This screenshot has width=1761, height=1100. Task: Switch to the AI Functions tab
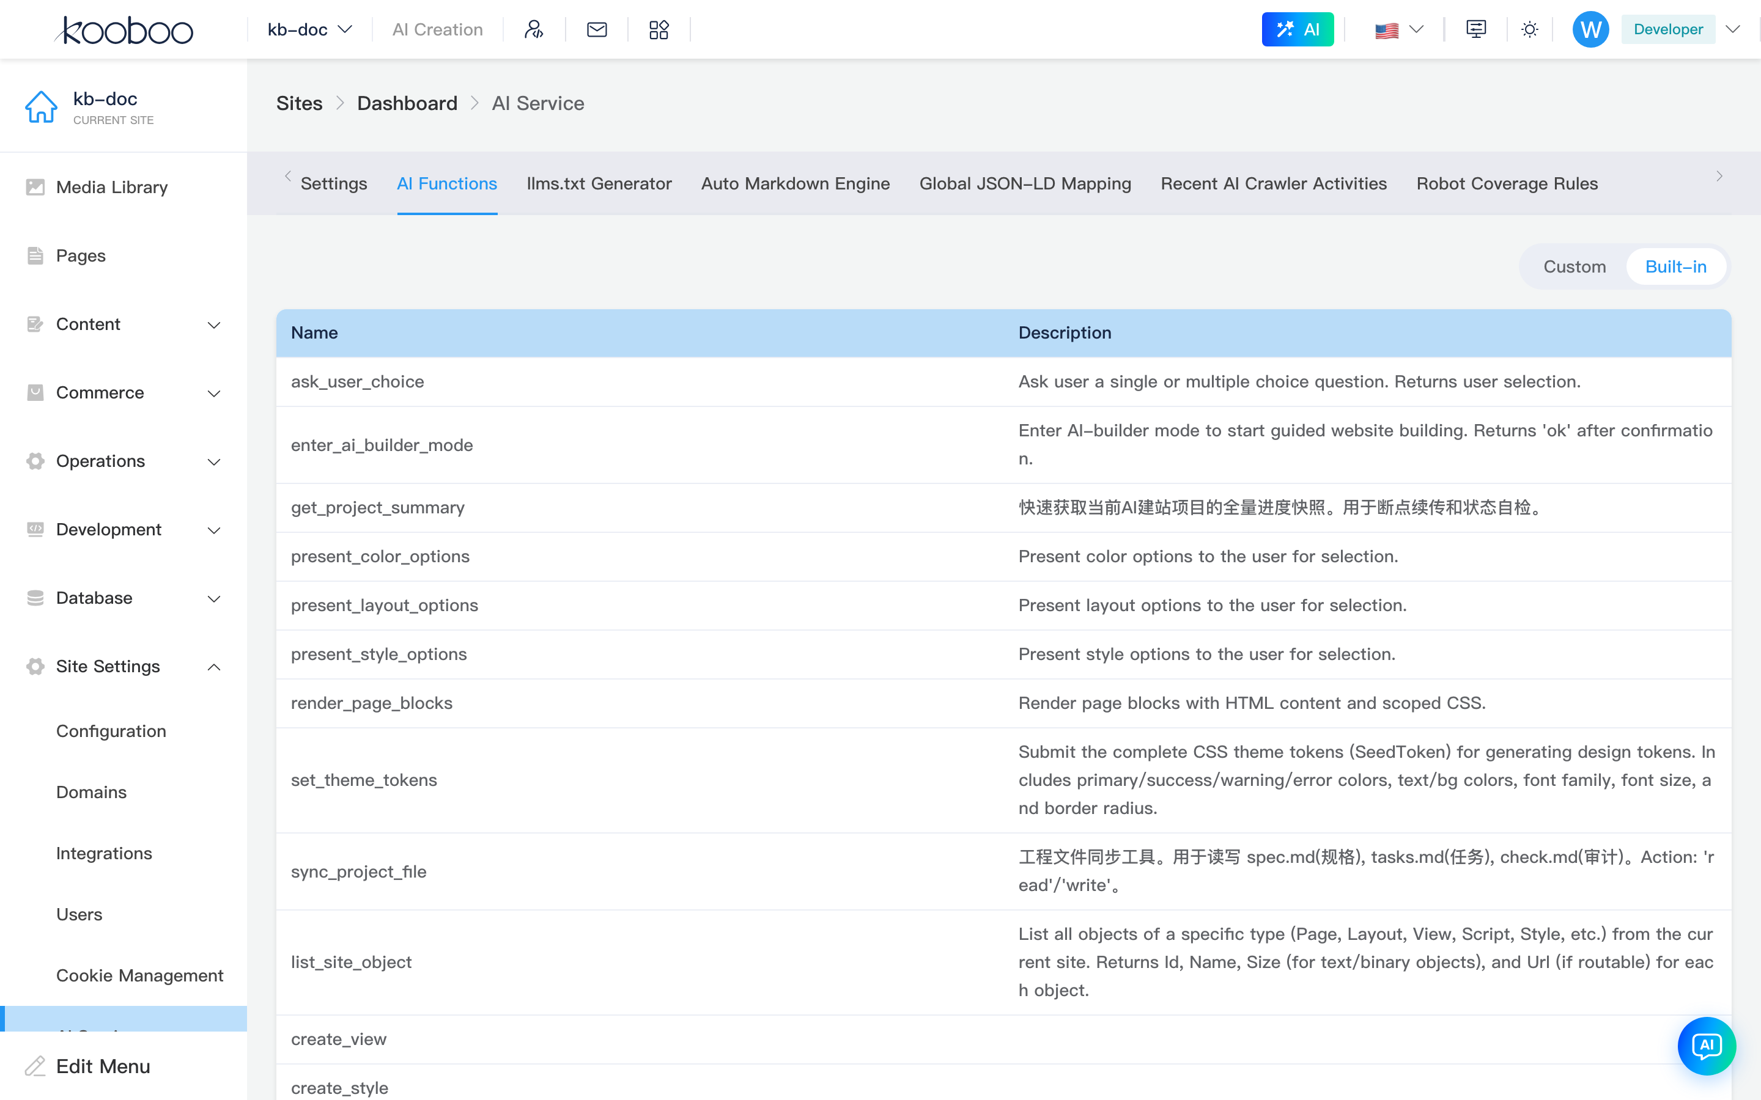coord(447,183)
